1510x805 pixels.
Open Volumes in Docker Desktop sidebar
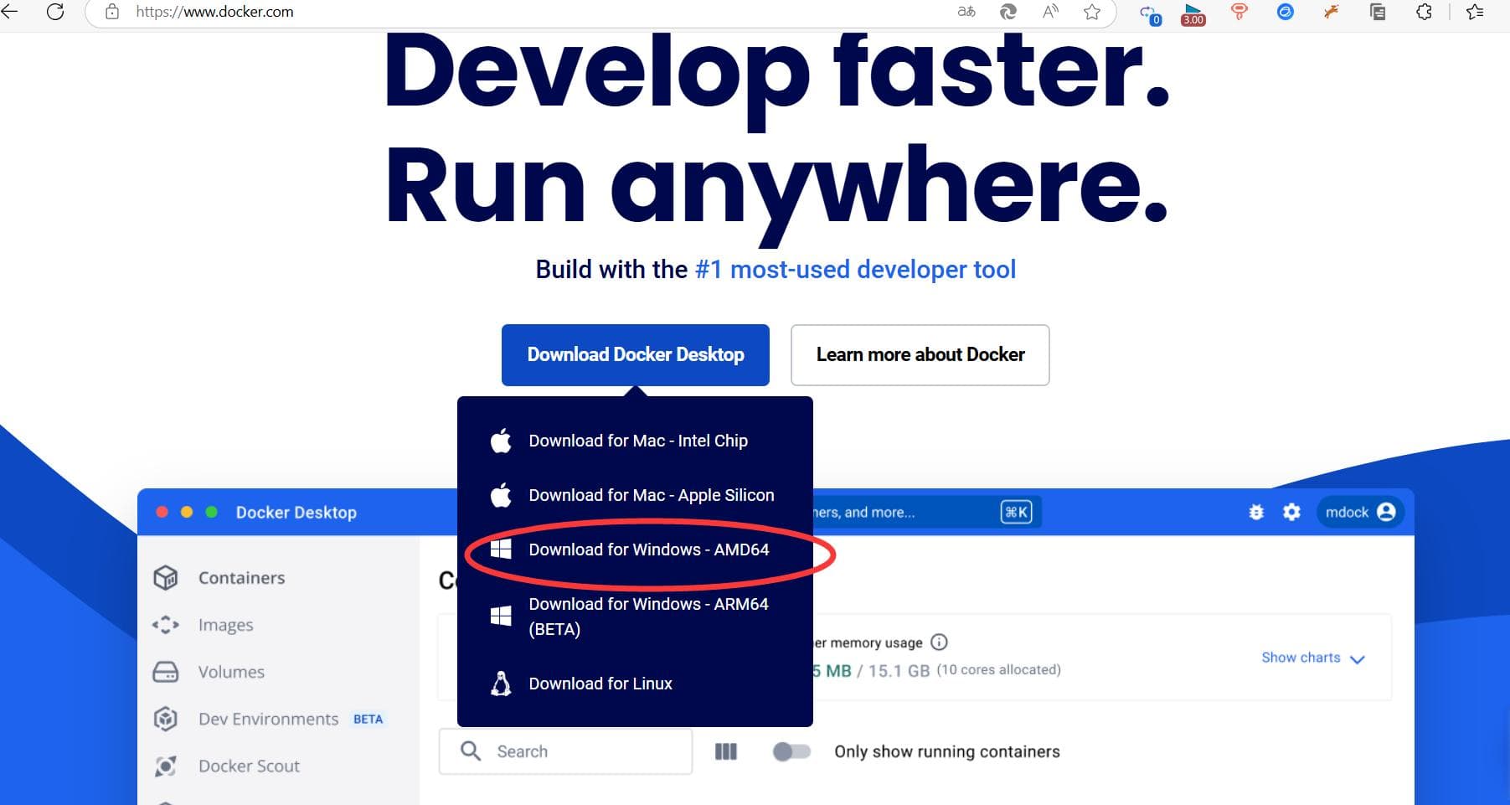point(231,672)
